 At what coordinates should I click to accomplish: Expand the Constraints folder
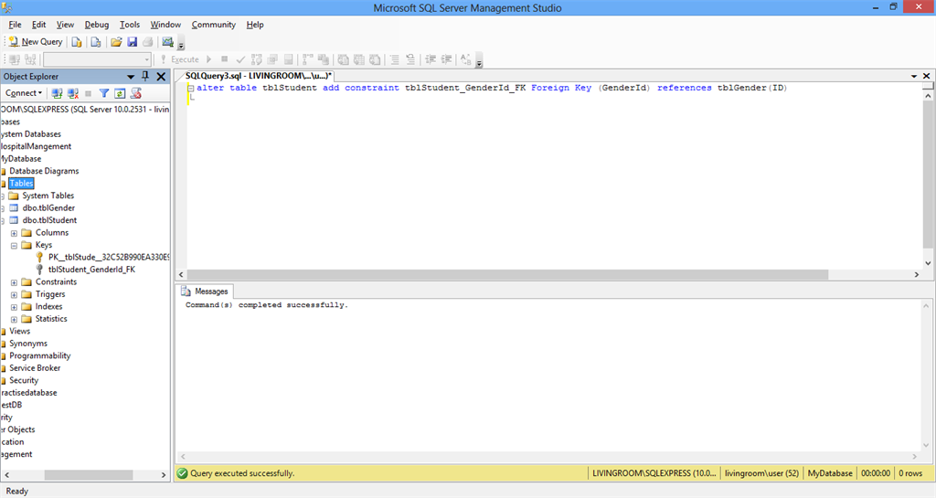[x=14, y=282]
